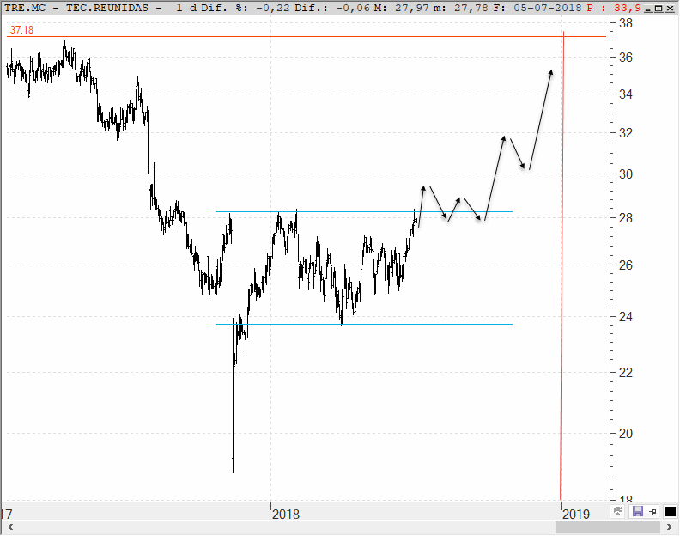Click the M: 27,97 high value in the header
Screen dimensions: 680x536
tap(401, 8)
